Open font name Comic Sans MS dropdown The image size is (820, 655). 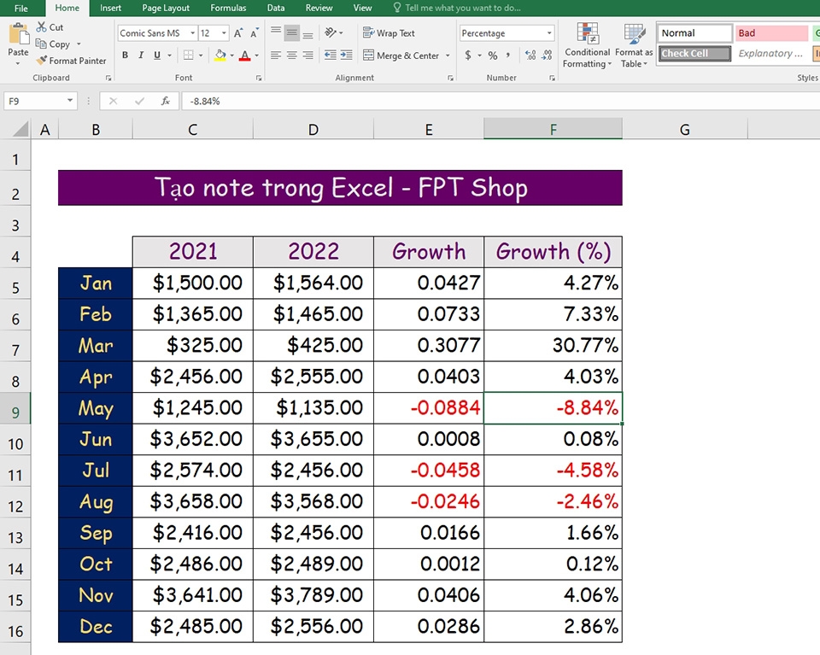click(192, 33)
